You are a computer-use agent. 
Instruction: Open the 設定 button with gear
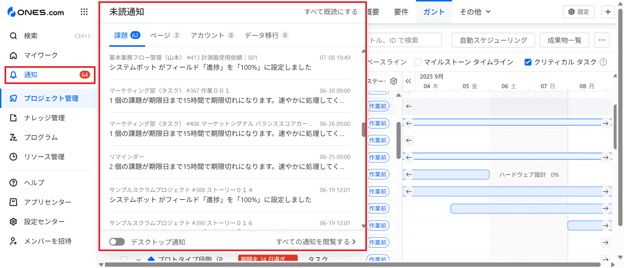tap(578, 12)
